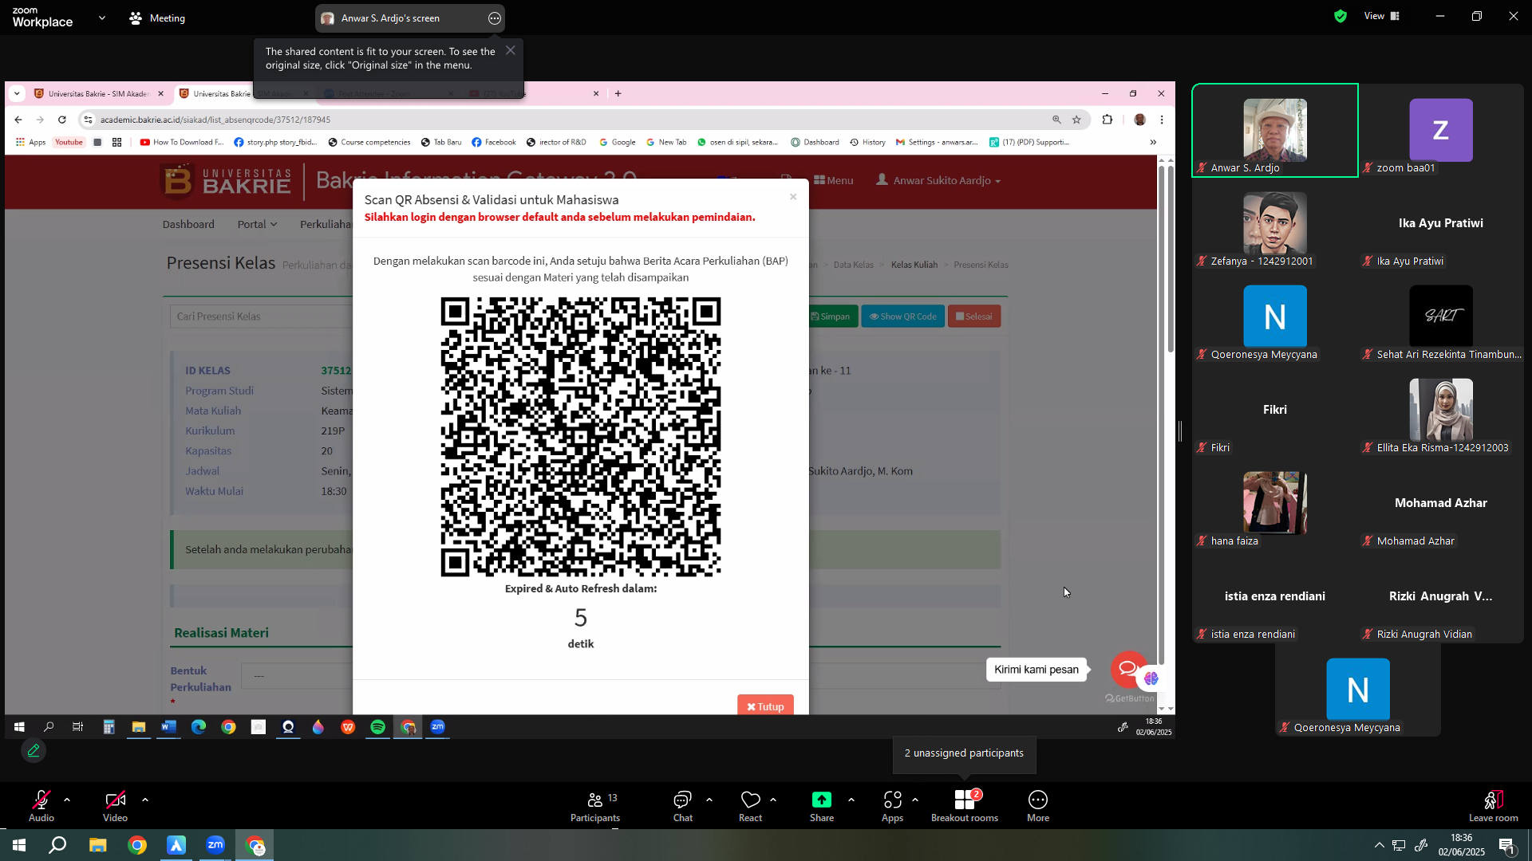
Task: Select the zoom baa01 participant tile
Action: pos(1441,130)
